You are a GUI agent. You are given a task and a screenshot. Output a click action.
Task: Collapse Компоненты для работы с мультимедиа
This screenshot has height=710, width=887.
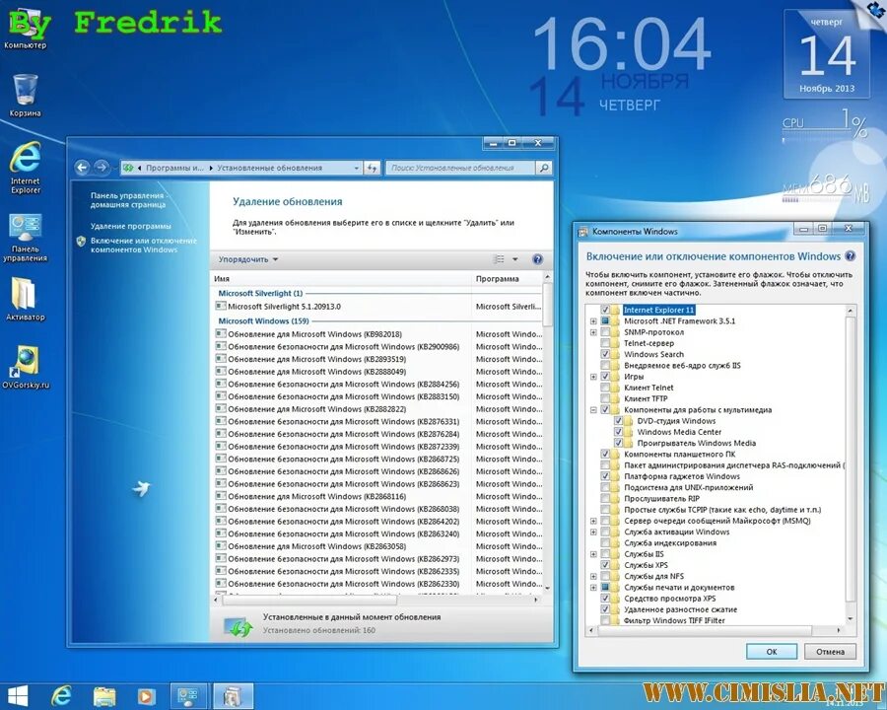coord(593,410)
